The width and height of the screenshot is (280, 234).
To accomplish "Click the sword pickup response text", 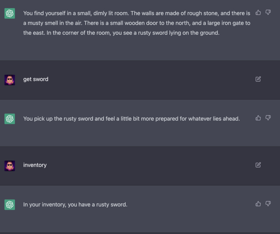I will click(131, 119).
